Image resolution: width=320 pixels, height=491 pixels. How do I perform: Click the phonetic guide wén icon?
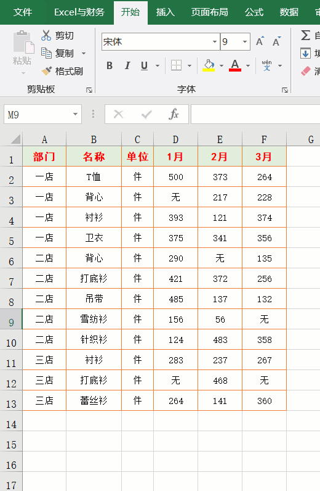(x=266, y=65)
